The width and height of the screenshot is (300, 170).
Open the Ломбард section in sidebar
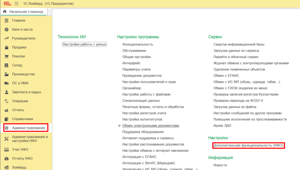[x=19, y=168]
